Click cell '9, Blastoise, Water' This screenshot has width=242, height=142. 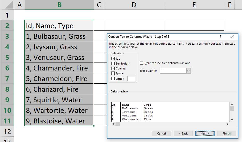[59, 121]
